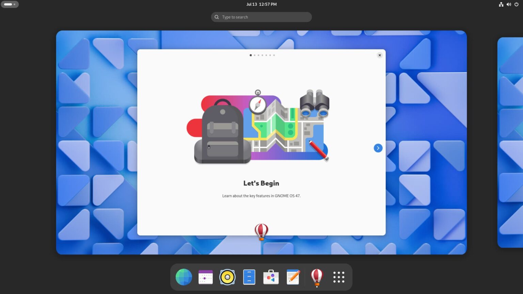Open Files using the blue cabinet dock icon
The width and height of the screenshot is (523, 294).
[249, 277]
